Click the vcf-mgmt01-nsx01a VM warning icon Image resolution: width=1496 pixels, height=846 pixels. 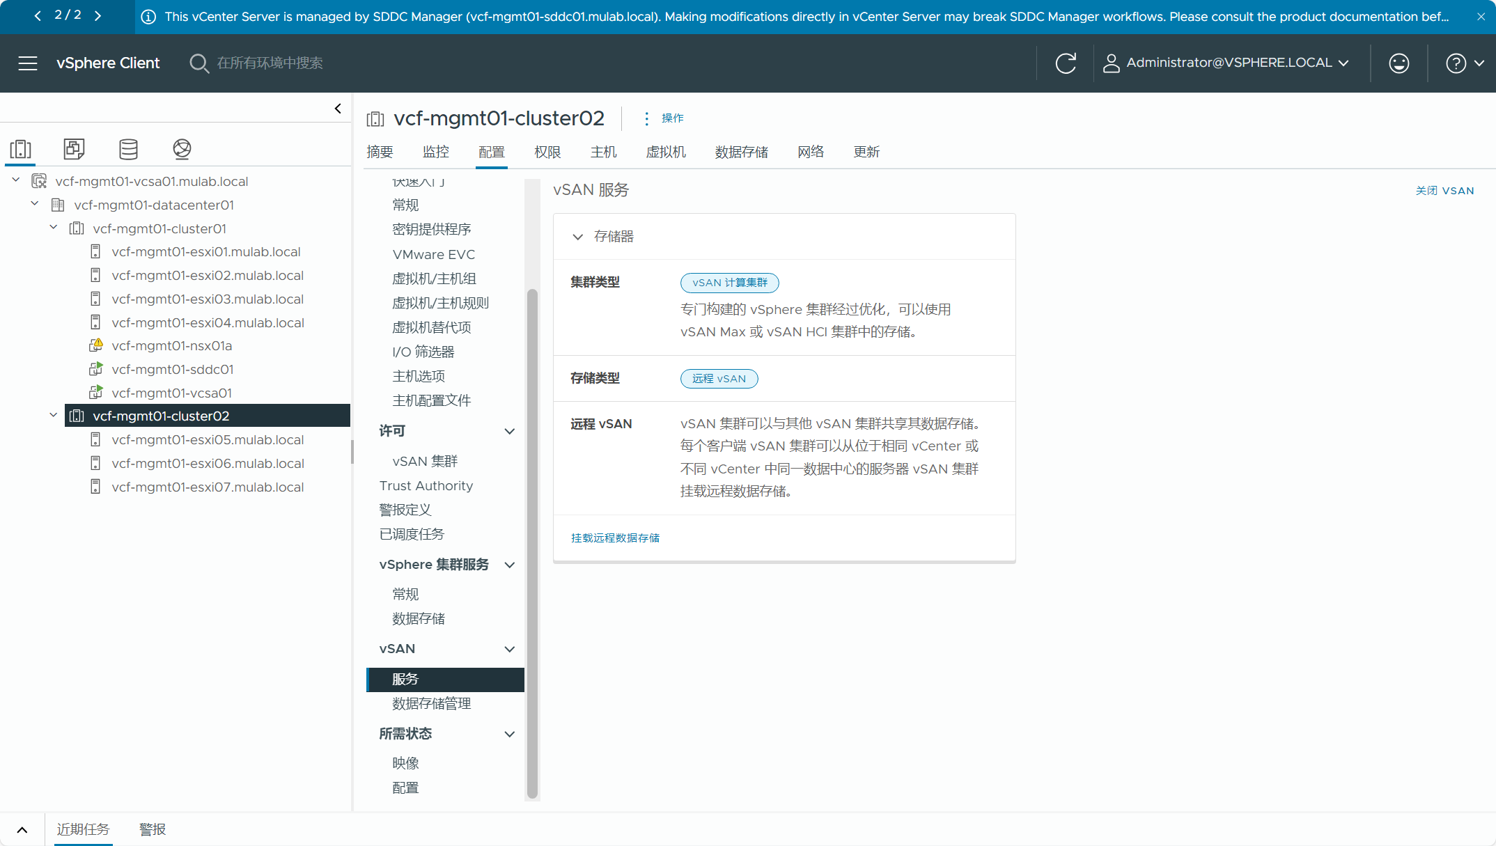96,345
